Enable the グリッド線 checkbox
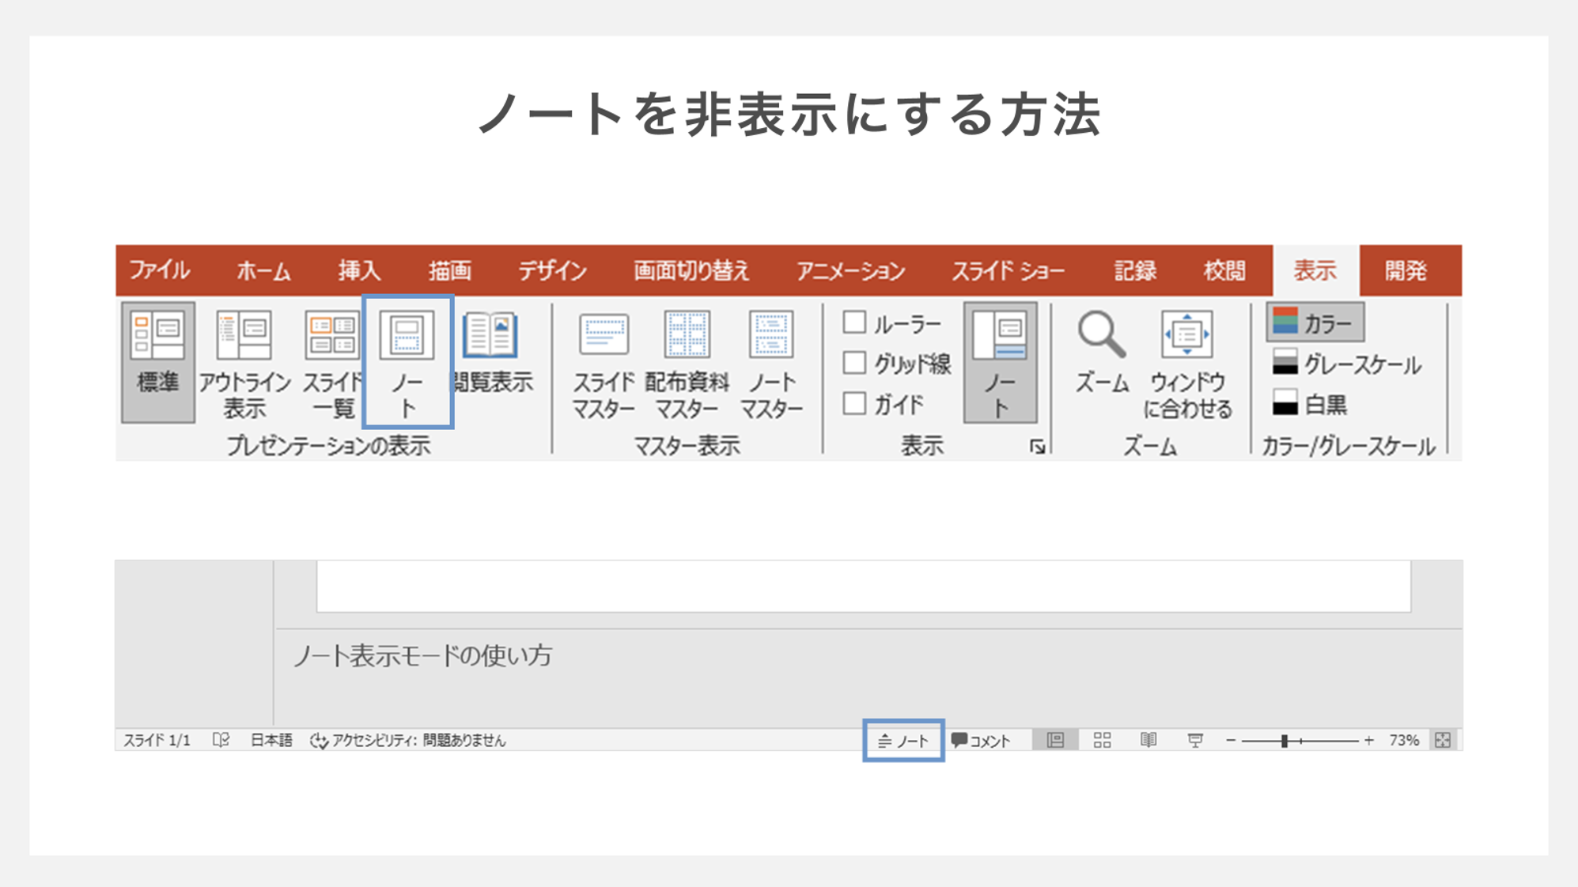 click(854, 363)
